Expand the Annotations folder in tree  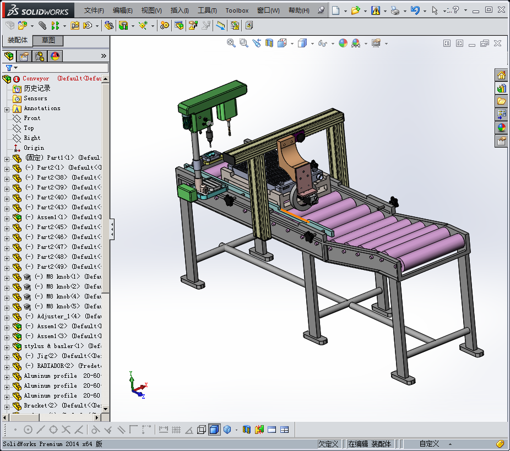pos(7,109)
